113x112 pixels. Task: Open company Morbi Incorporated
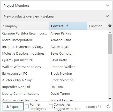coord(17,40)
